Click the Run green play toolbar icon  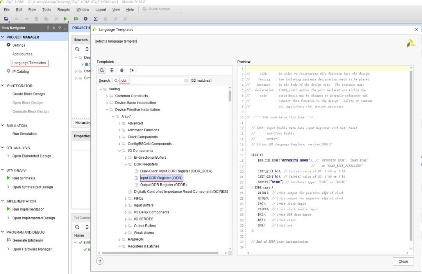pos(66,19)
